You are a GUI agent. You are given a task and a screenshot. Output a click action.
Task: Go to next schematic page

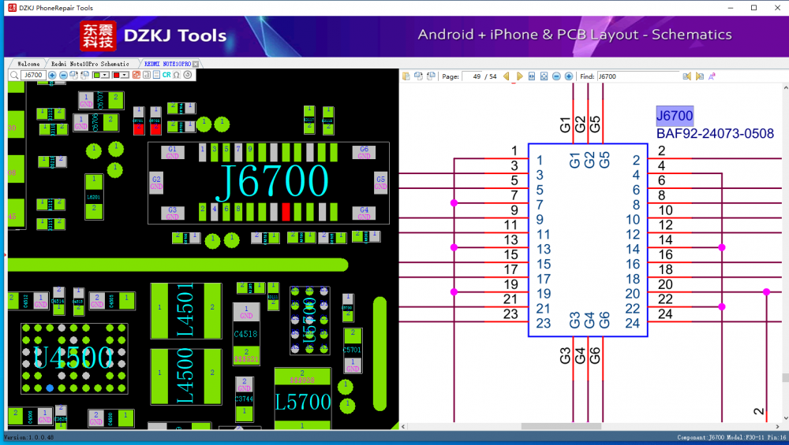(519, 76)
